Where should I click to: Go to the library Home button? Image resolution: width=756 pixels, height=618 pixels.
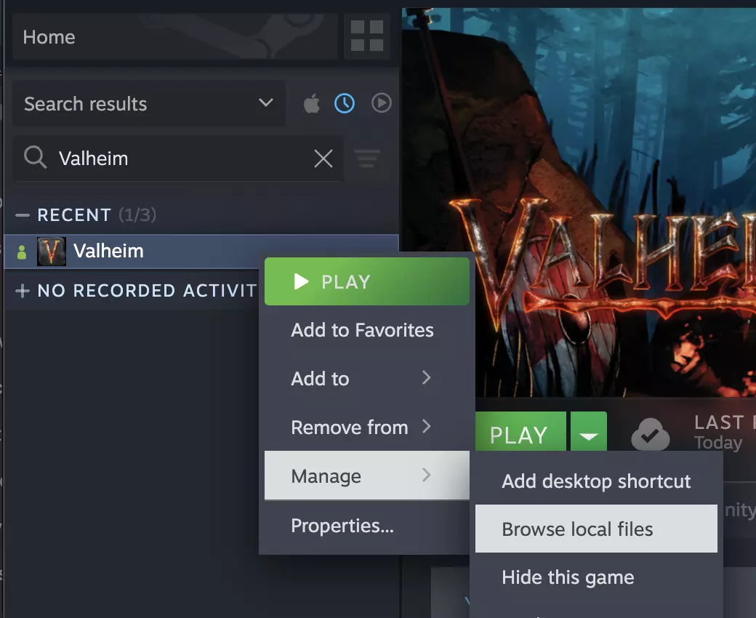coord(175,36)
